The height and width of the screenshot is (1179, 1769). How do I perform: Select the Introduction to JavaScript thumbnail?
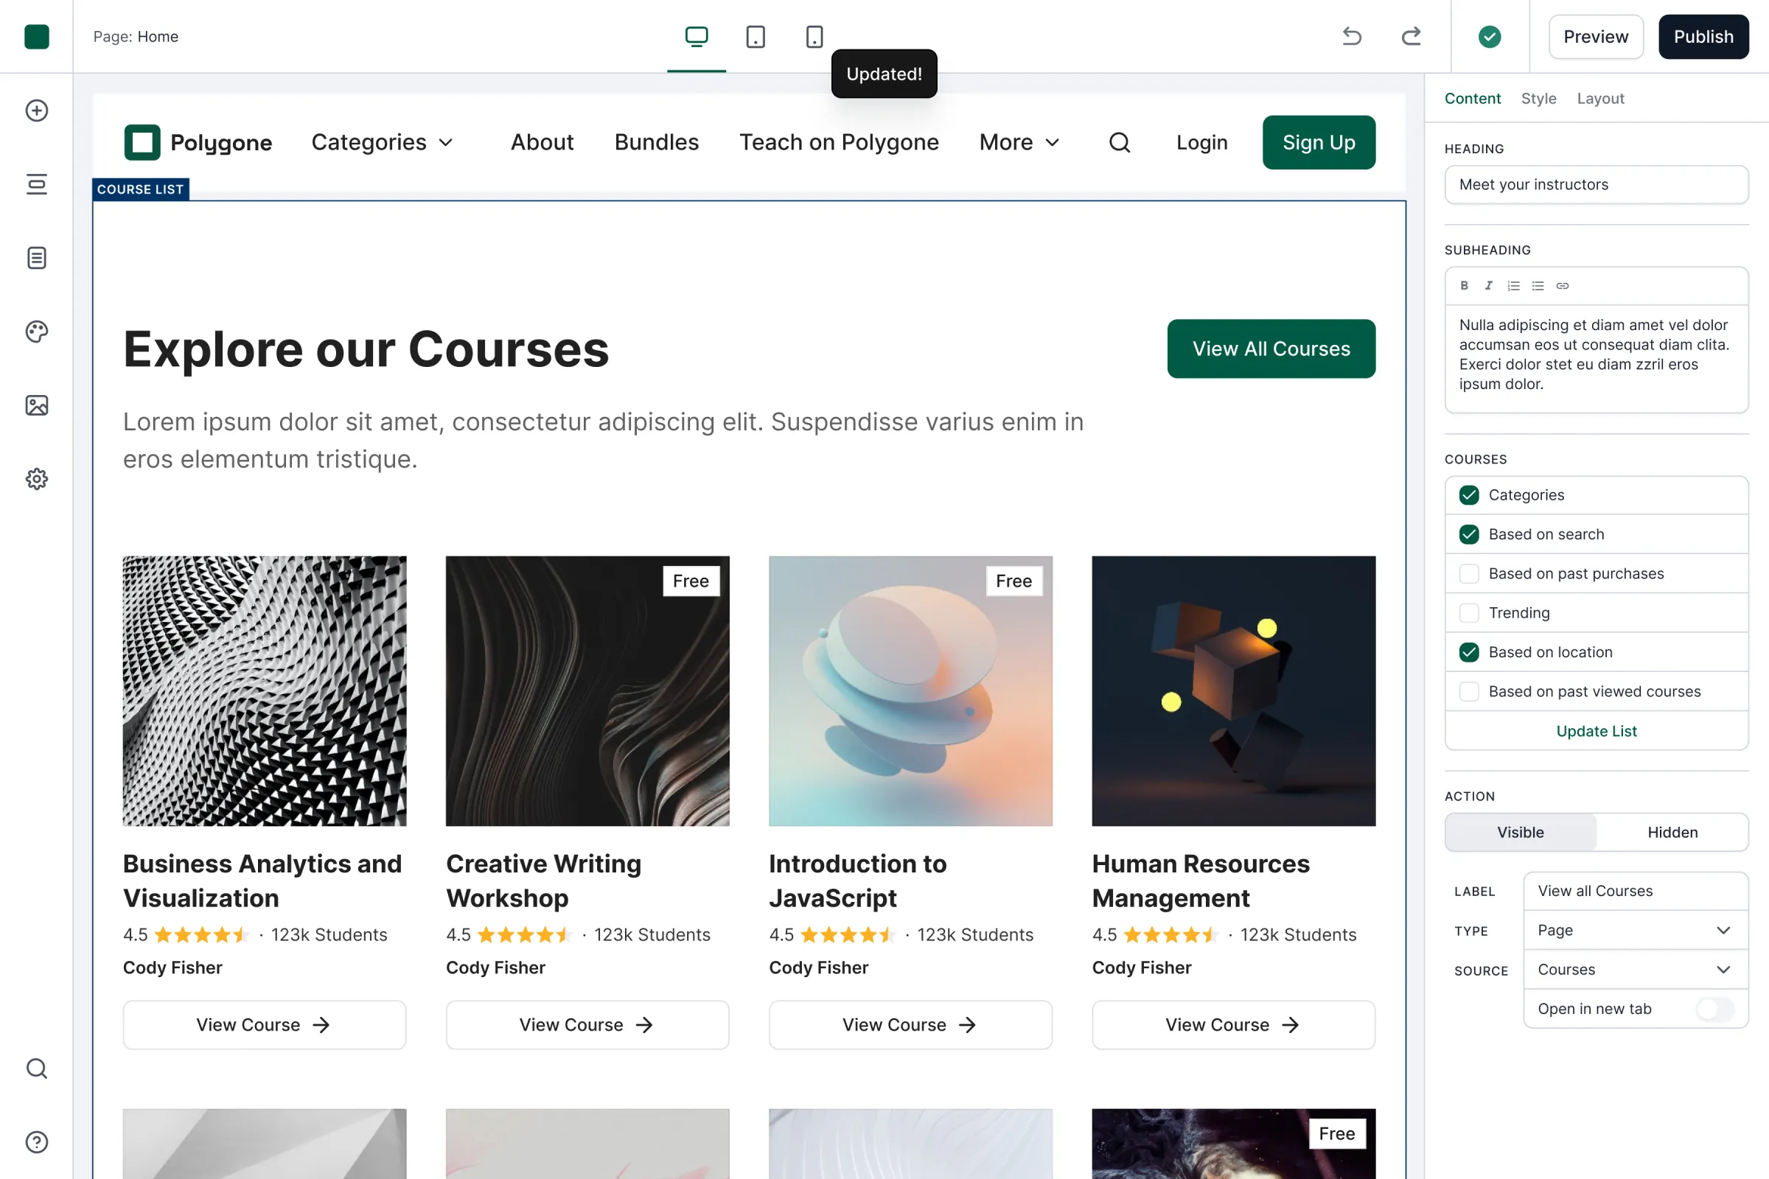pyautogui.click(x=910, y=690)
